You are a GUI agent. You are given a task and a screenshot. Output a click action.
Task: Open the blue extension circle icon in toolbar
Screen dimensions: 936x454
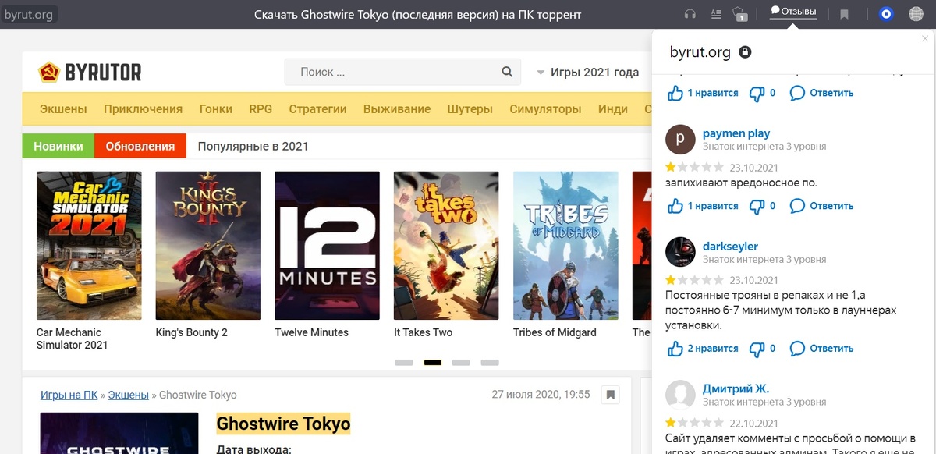click(885, 12)
